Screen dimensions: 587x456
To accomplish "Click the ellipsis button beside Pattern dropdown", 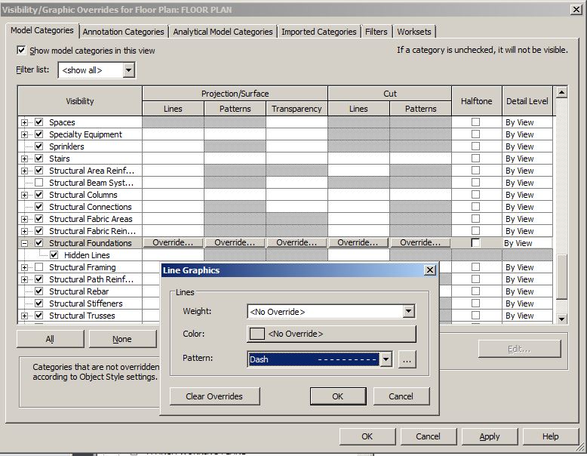I will point(407,360).
